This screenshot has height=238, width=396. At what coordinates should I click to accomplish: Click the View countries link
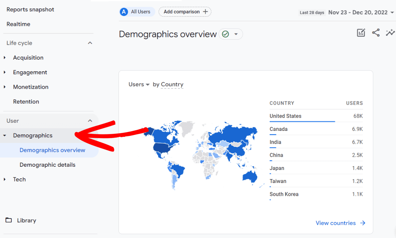[x=336, y=223]
